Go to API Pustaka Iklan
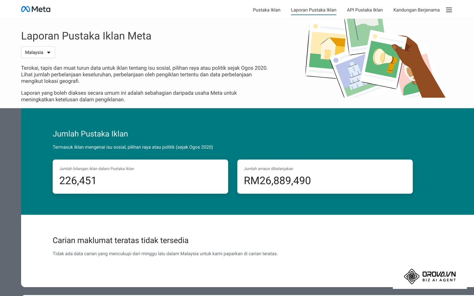The height and width of the screenshot is (296, 474). coord(365,10)
